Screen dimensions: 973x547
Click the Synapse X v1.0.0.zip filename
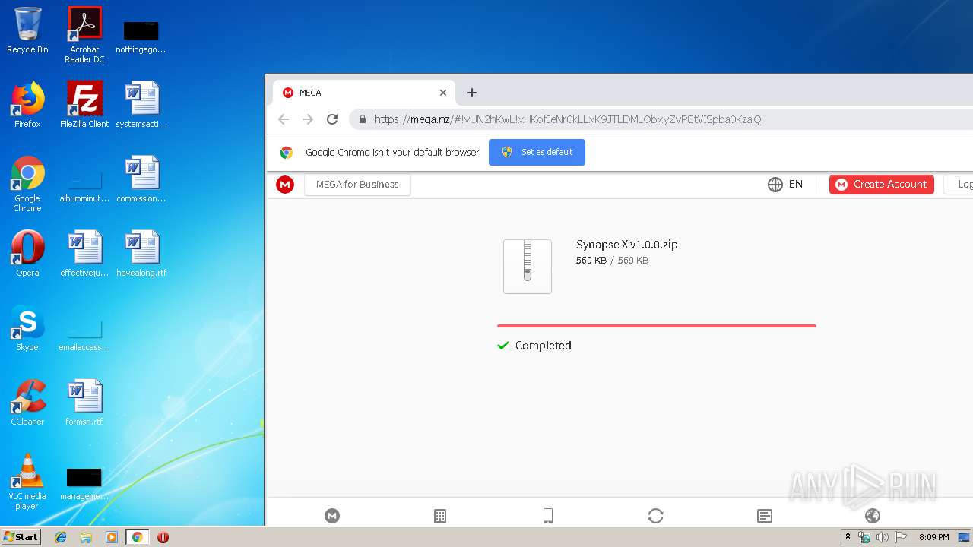pyautogui.click(x=627, y=245)
